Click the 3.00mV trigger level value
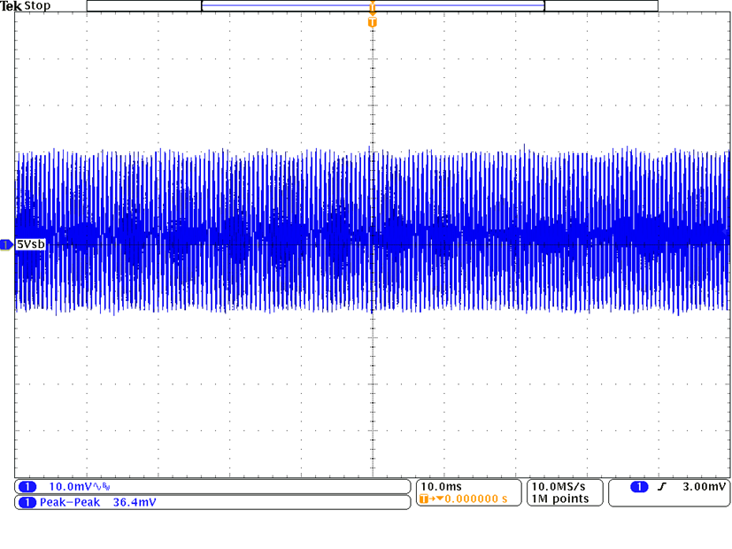The height and width of the screenshot is (549, 732). pyautogui.click(x=705, y=487)
